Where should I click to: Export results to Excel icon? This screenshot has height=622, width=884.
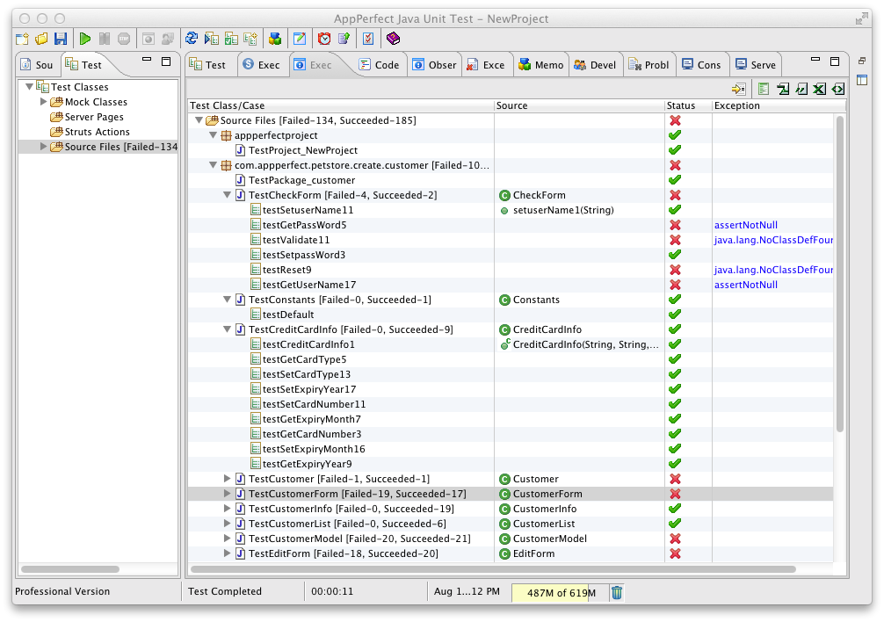821,89
